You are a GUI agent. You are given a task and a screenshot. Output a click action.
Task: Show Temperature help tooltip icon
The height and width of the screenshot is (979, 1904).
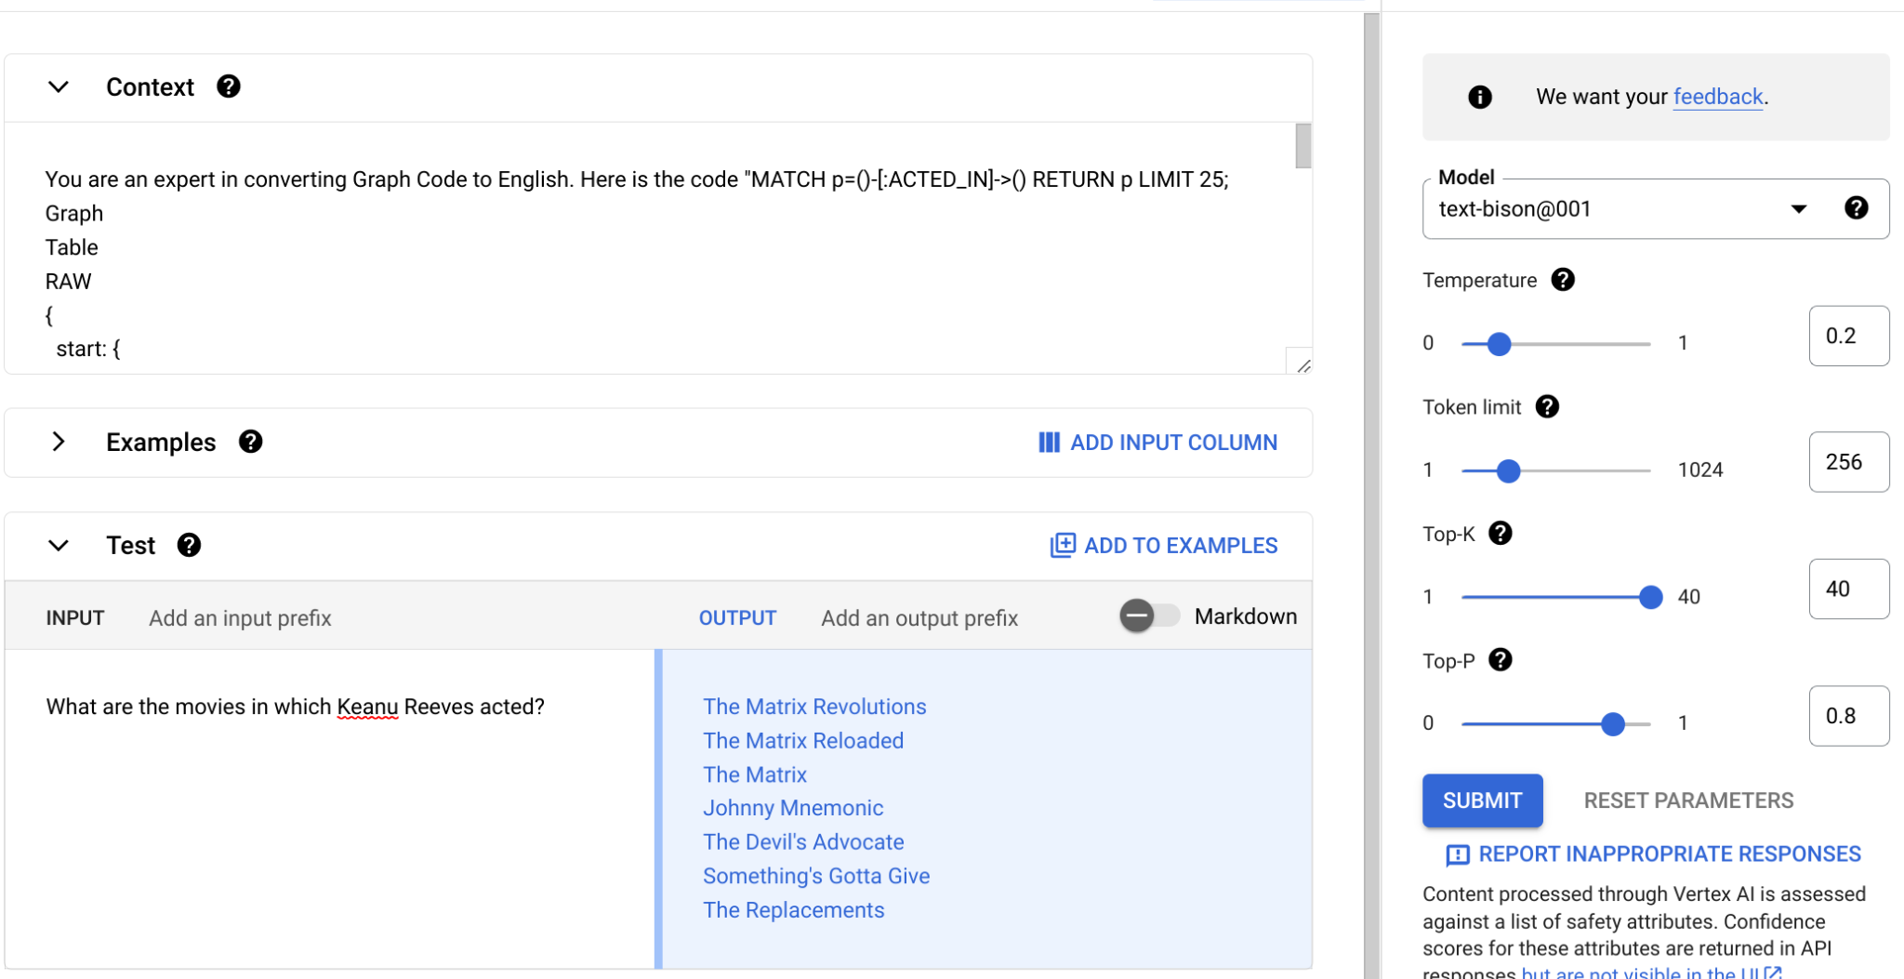[1563, 280]
